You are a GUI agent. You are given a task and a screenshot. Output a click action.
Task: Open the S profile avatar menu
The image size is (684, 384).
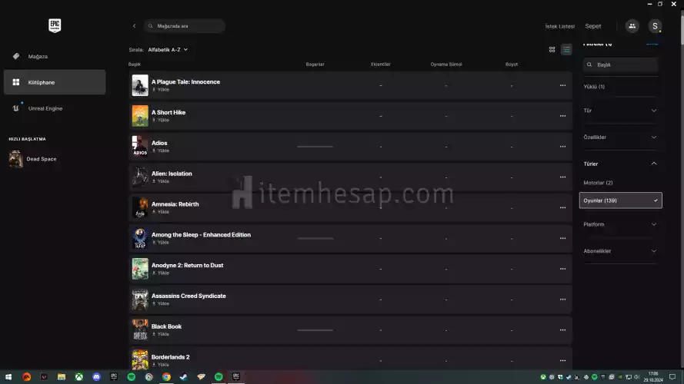click(655, 25)
